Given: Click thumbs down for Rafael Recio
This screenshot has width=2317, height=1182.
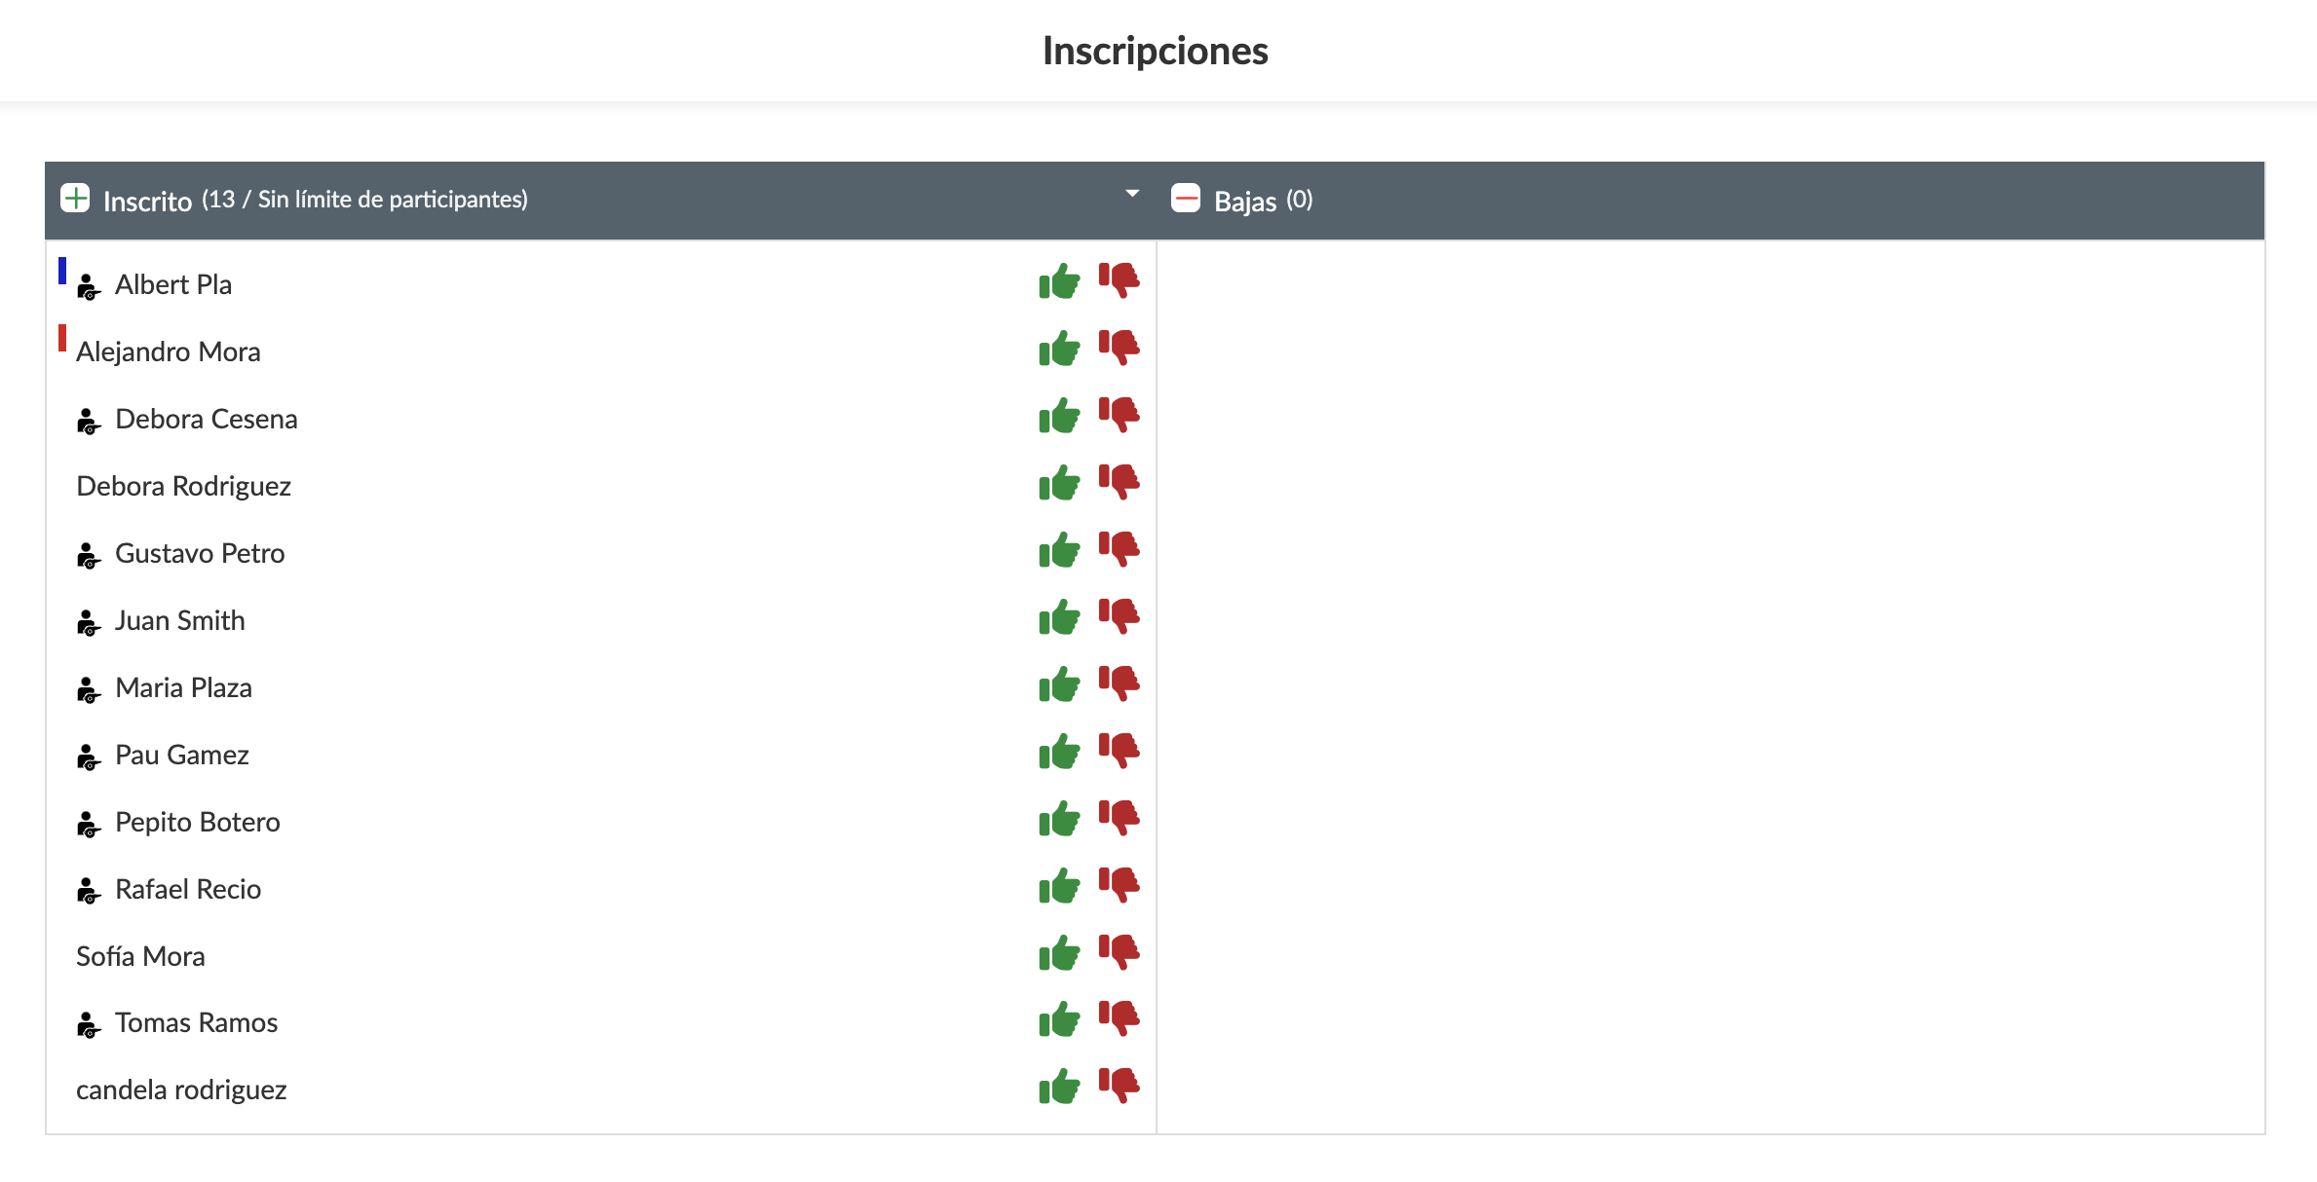Looking at the screenshot, I should click(1119, 885).
